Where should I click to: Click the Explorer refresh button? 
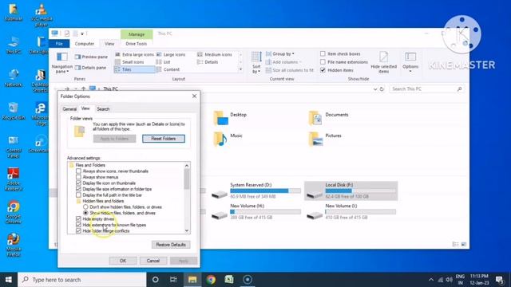tap(382, 88)
